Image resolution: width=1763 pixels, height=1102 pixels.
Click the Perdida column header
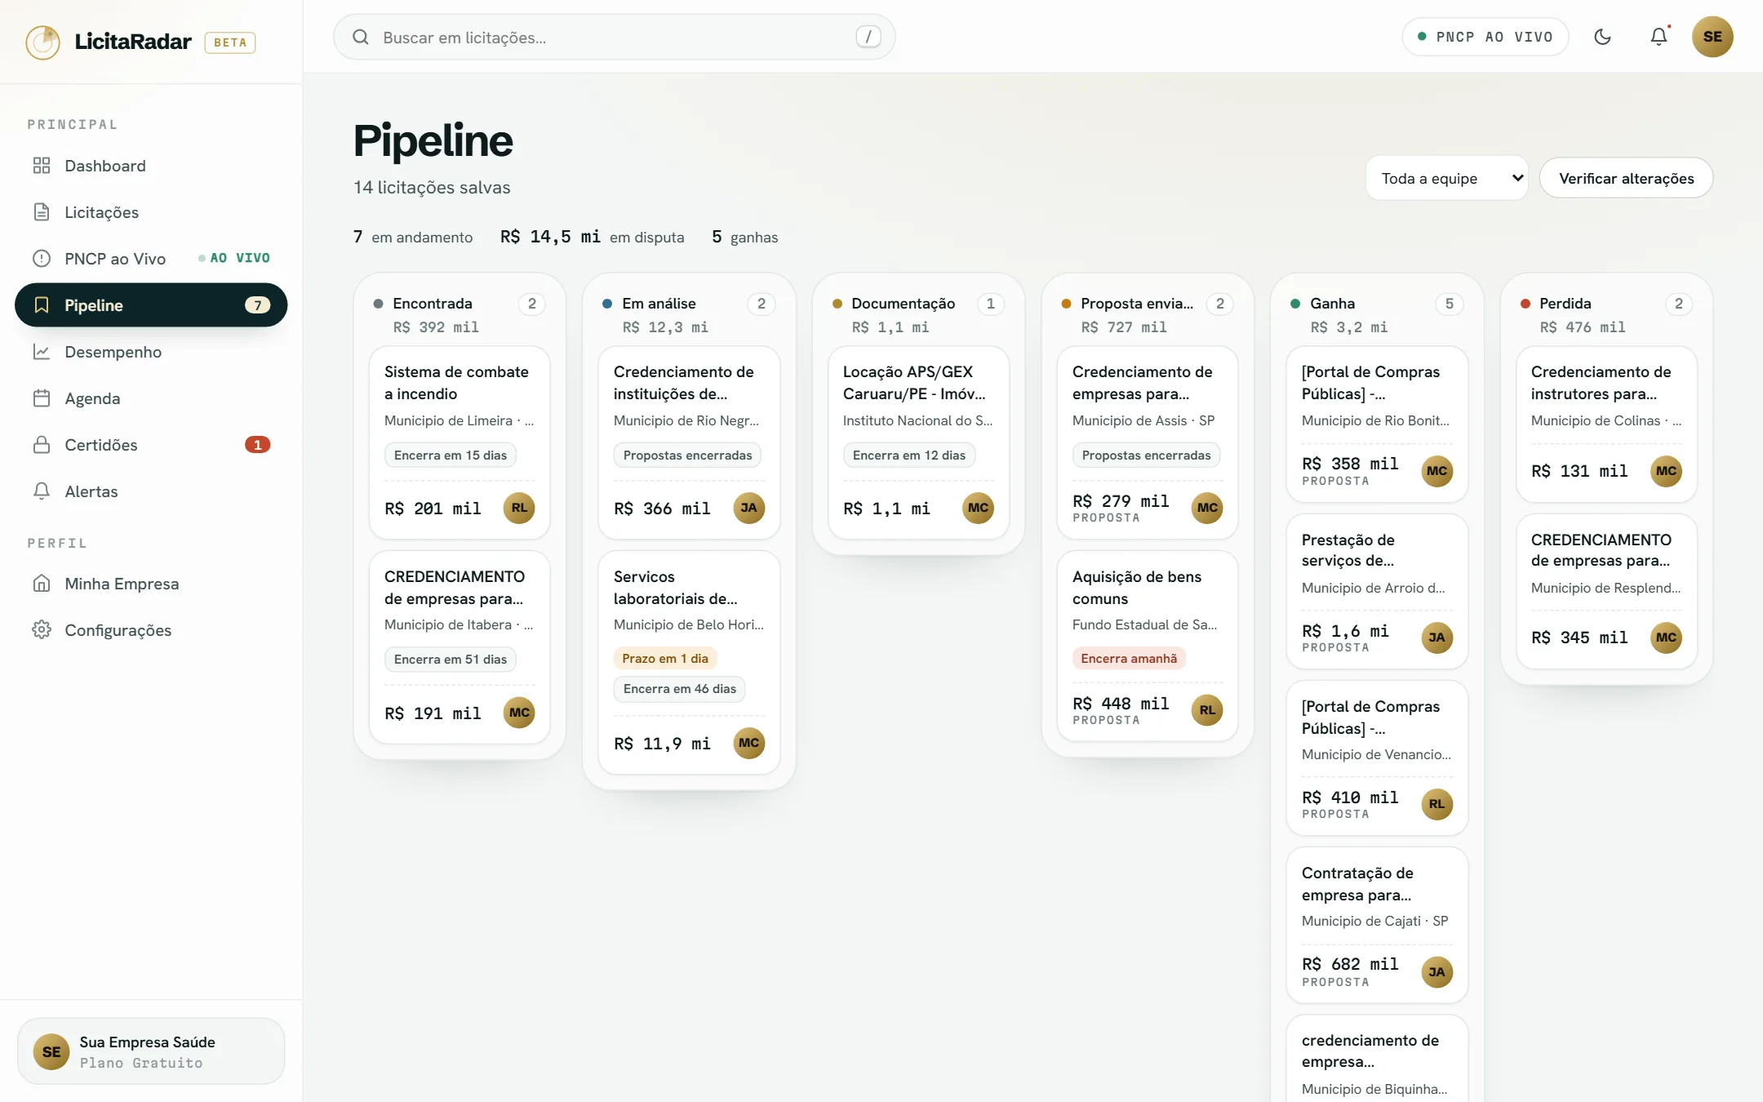(1606, 314)
